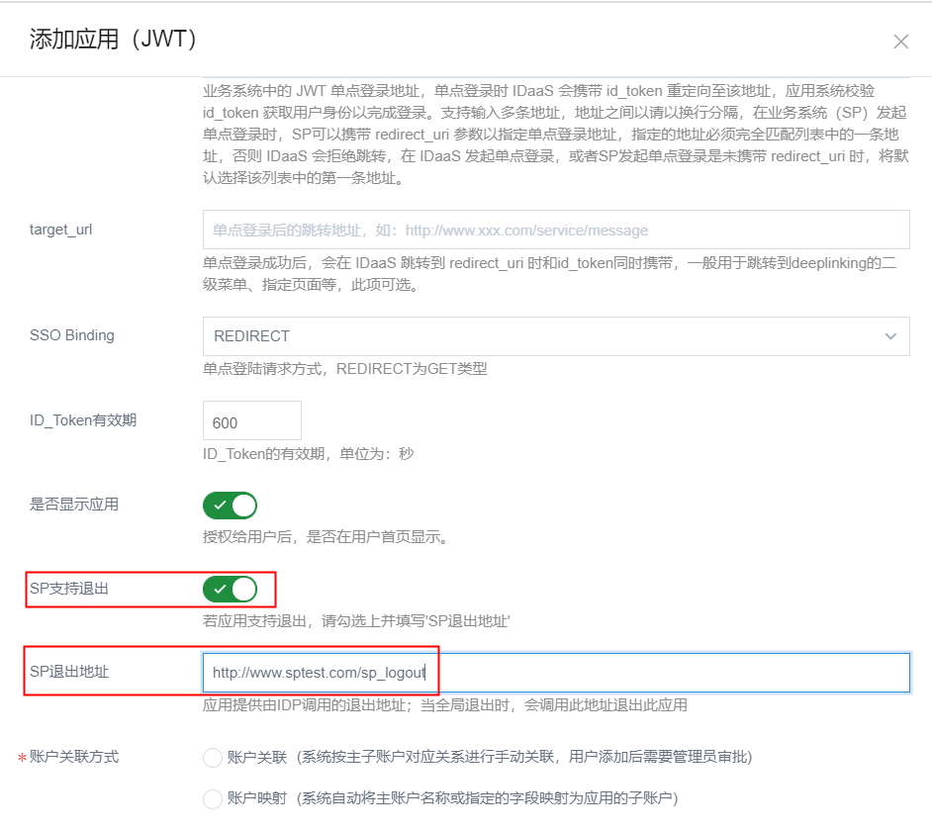The width and height of the screenshot is (932, 831).
Task: Click the help text under SP支持退出
Action: 356,622
